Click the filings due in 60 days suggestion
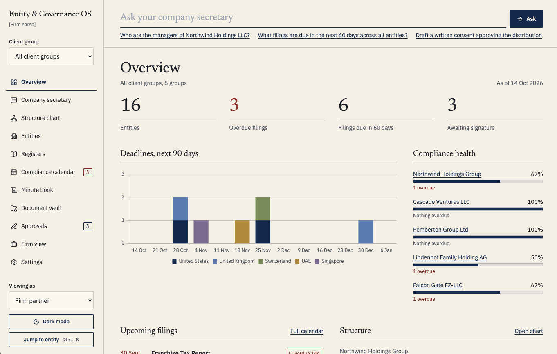This screenshot has width=557, height=354. [x=332, y=35]
